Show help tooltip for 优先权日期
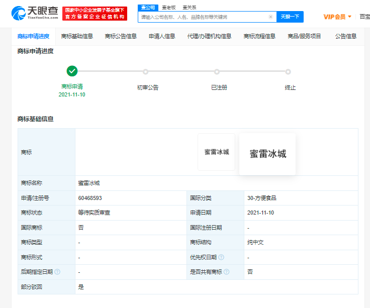 pyautogui.click(x=221, y=257)
